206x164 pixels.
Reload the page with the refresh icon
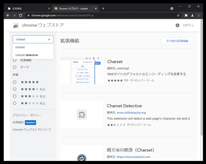(21, 15)
